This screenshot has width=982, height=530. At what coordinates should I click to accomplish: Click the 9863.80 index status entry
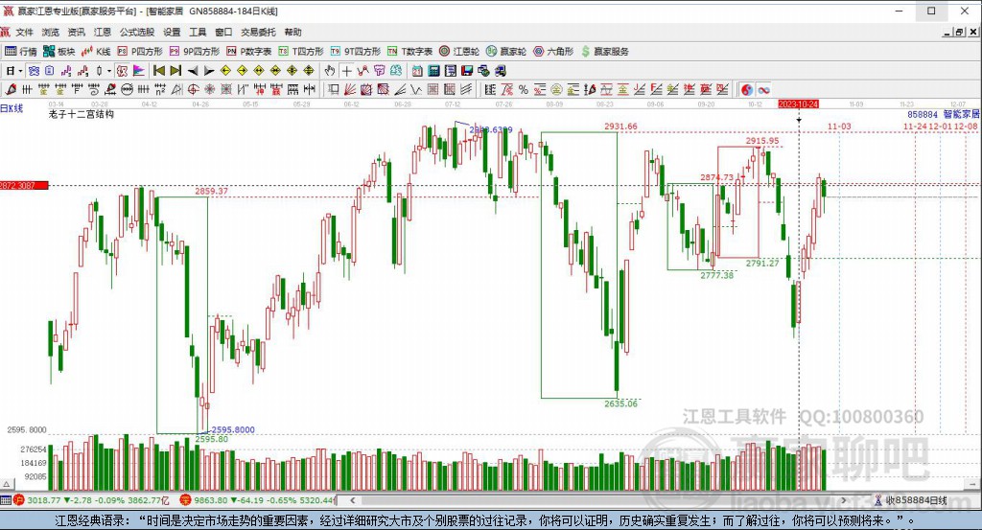257,500
